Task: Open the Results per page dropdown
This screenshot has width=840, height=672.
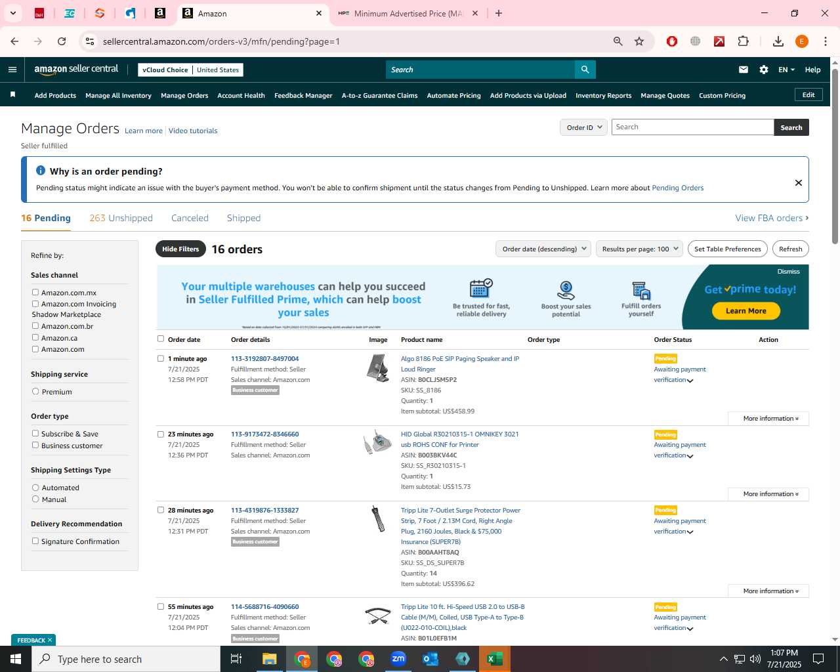Action: [639, 249]
